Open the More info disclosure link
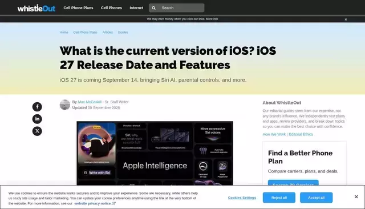The height and width of the screenshot is (209, 365). (212, 19)
